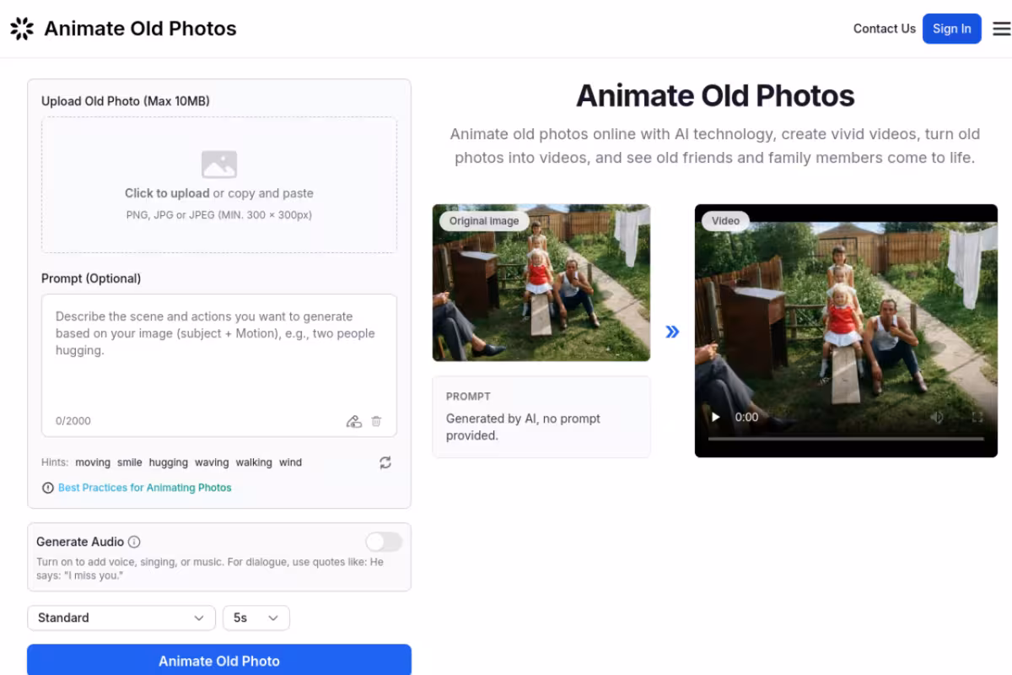
Task: Open the Standard quality dropdown
Action: coord(121,618)
